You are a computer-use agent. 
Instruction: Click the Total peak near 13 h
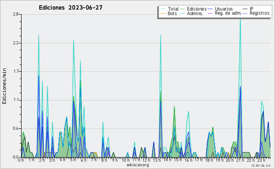(160, 35)
